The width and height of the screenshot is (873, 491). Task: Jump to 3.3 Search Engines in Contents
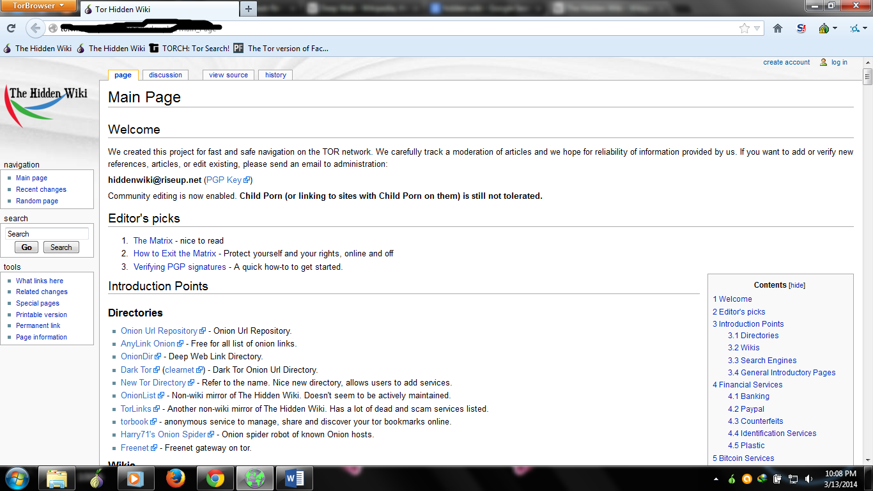(762, 360)
